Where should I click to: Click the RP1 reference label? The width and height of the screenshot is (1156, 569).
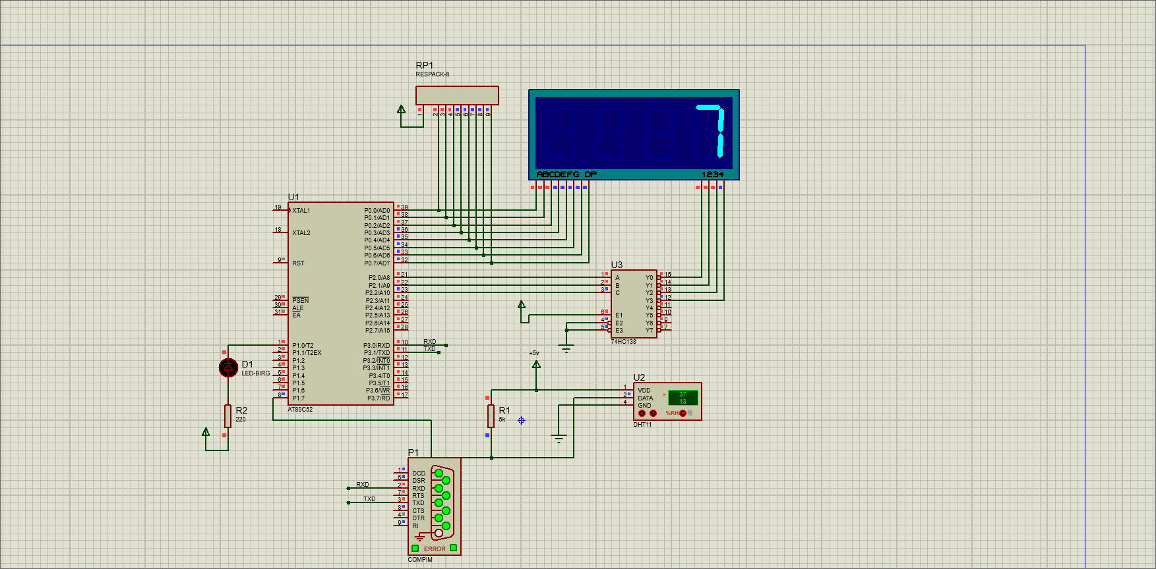tap(425, 65)
